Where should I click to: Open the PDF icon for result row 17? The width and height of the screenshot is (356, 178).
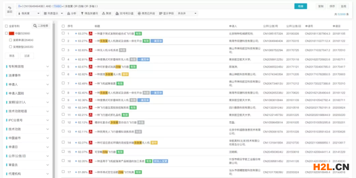(x=90, y=172)
